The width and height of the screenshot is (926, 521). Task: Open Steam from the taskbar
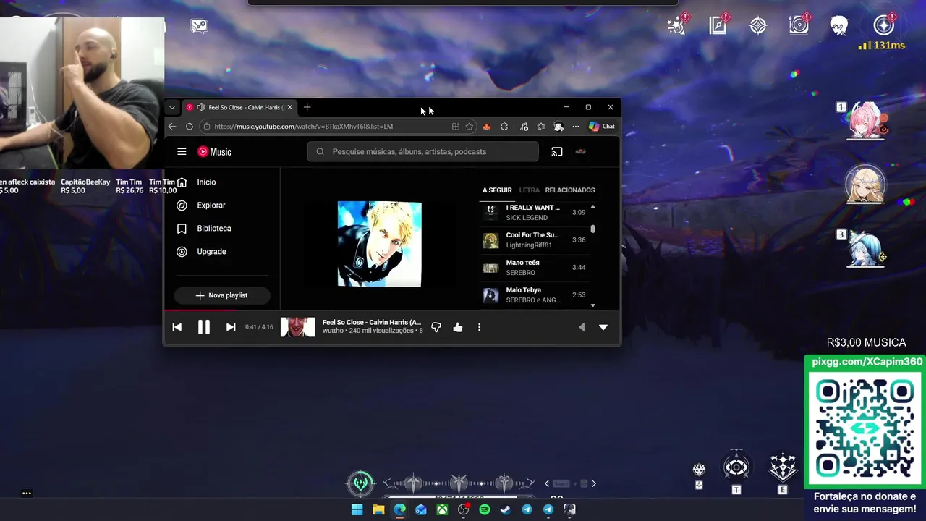[506, 509]
